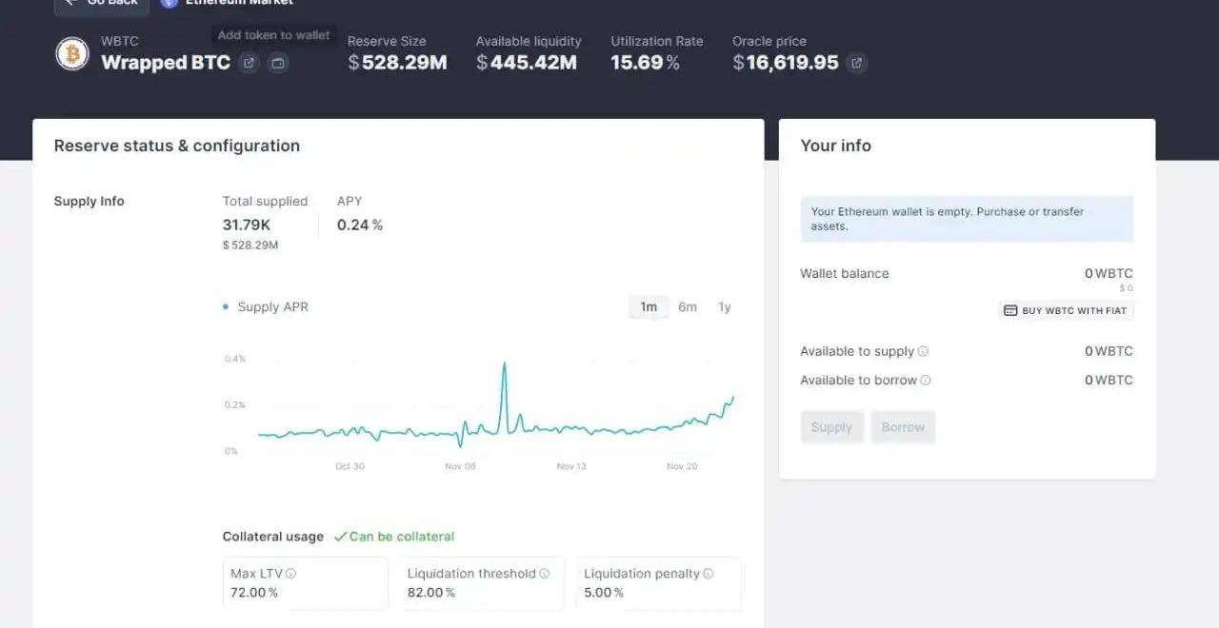1219x628 pixels.
Task: Click the Max LTV info icon
Action: tap(290, 574)
